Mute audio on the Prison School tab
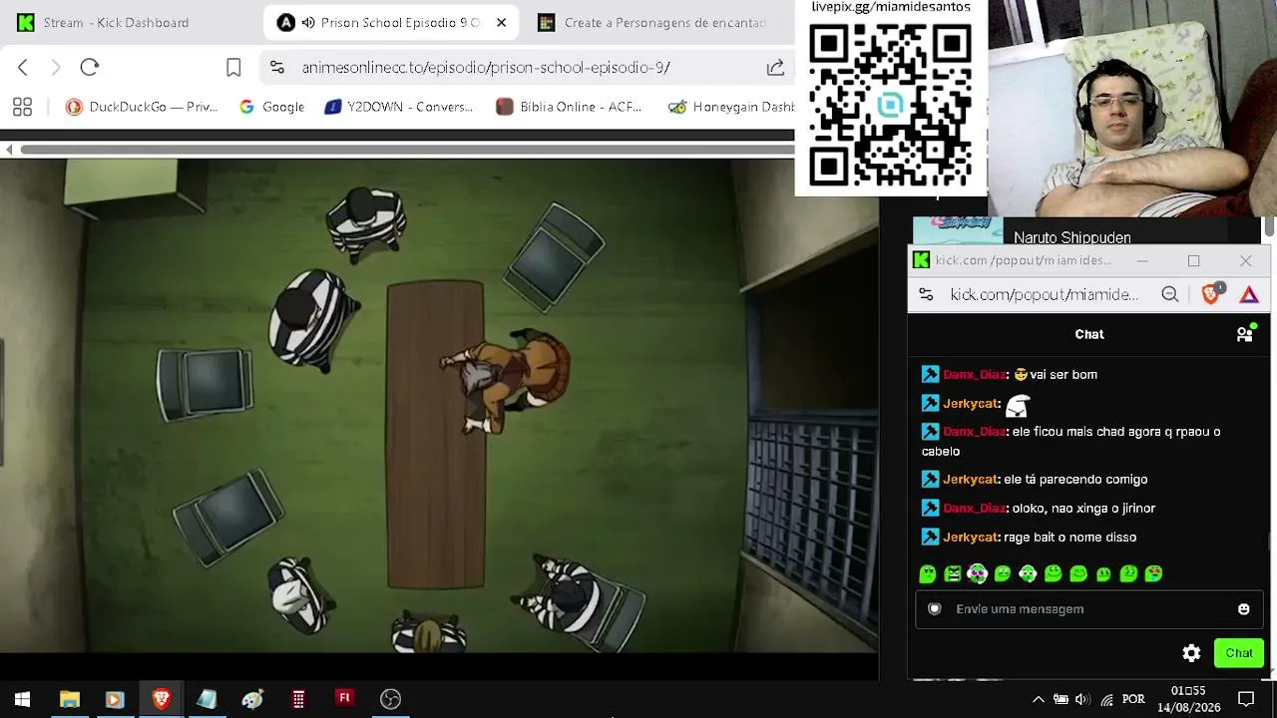 308,22
